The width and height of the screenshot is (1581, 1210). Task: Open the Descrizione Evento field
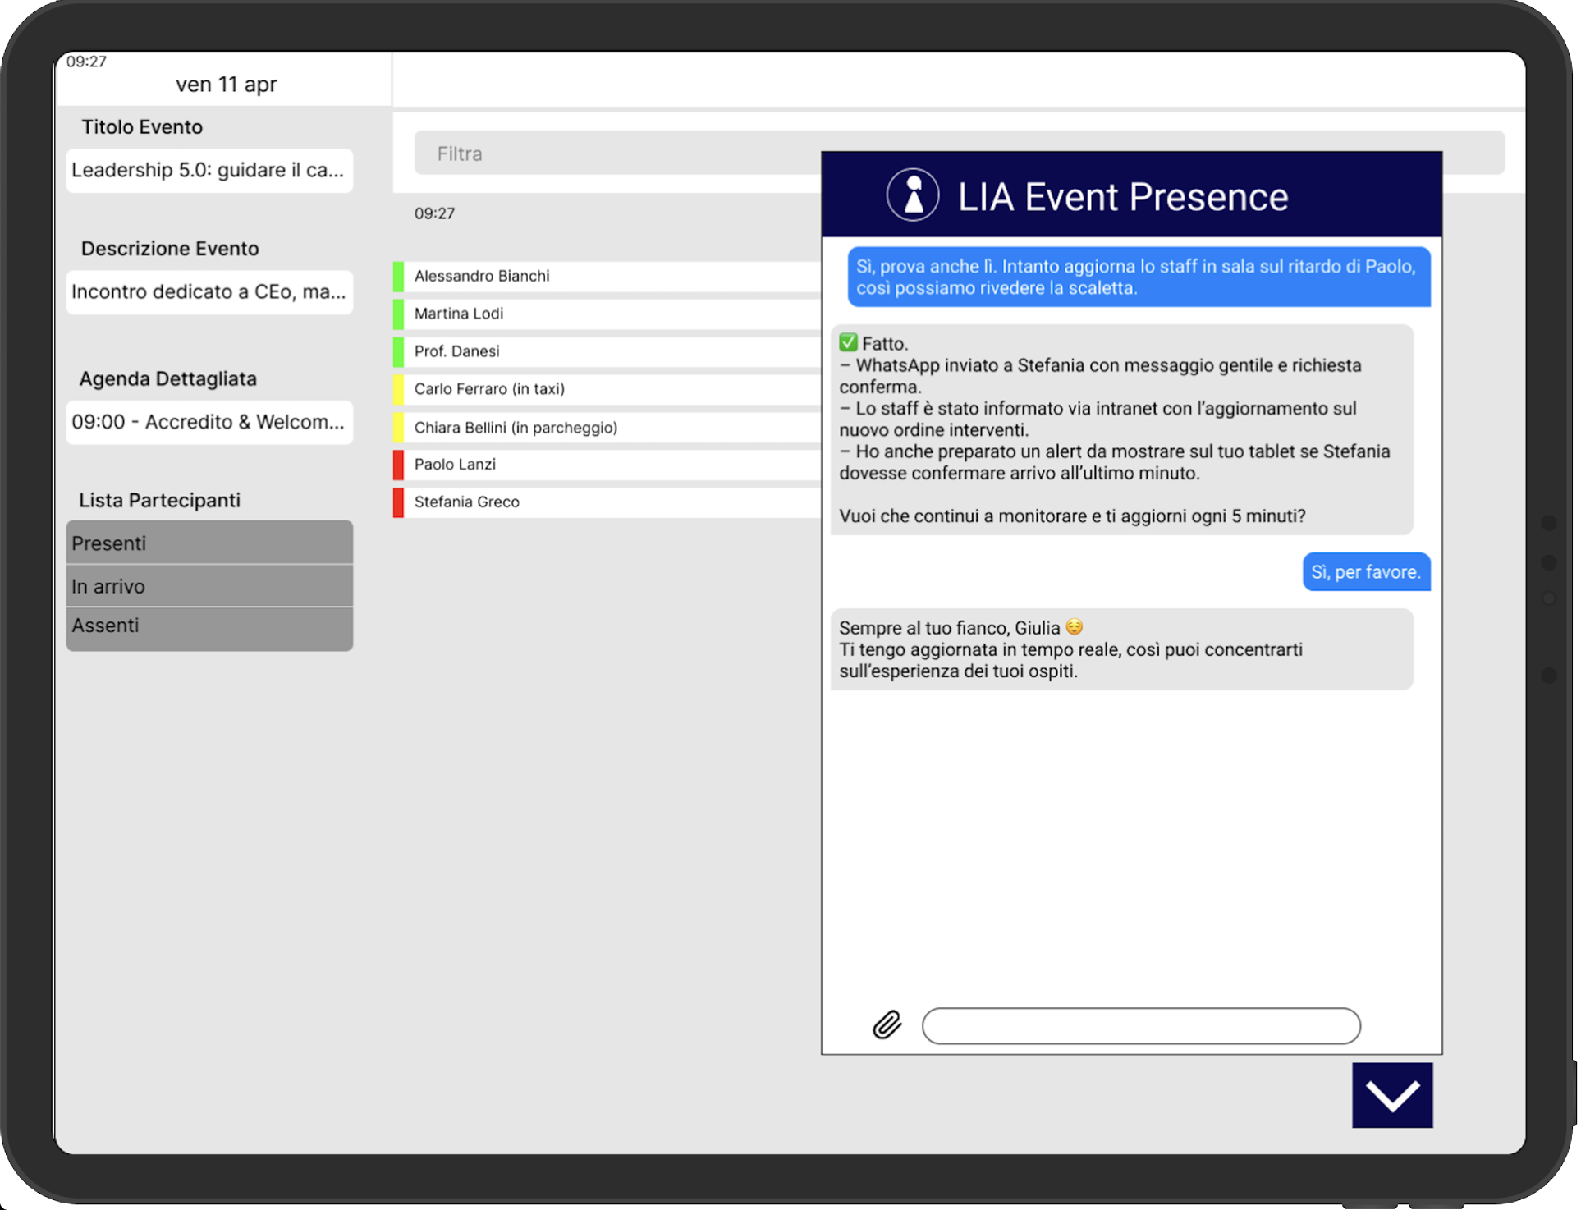click(209, 291)
